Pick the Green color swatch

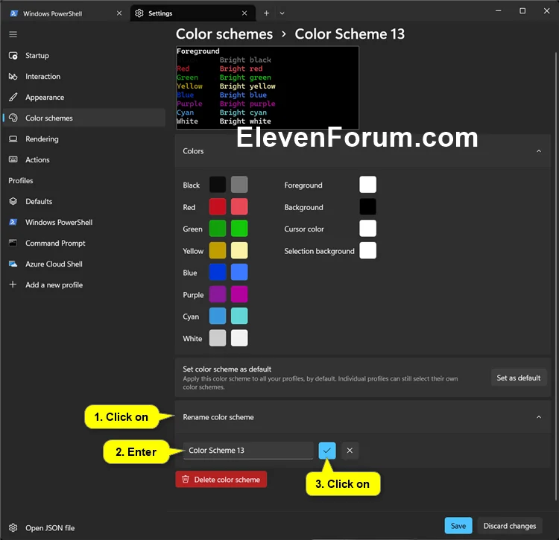(218, 229)
